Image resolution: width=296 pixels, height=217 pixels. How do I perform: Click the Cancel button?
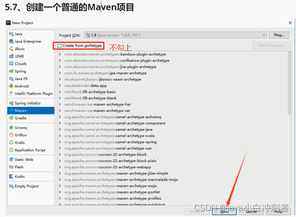[251, 211]
